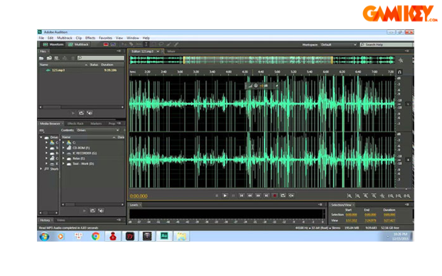
Task: Click Stop in editor transport
Action: 217,195
